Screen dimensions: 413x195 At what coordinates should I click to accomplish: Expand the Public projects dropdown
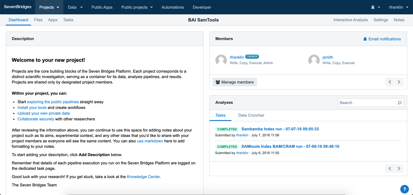[x=137, y=7]
